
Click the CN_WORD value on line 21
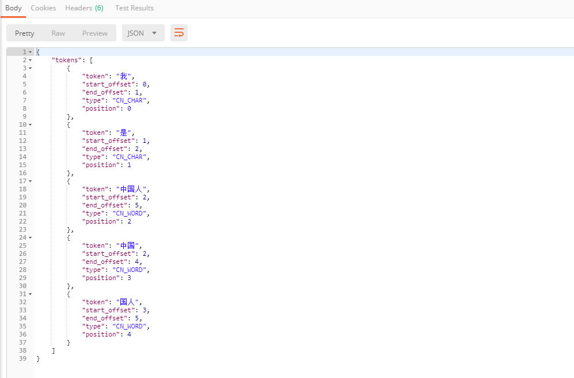pyautogui.click(x=129, y=213)
